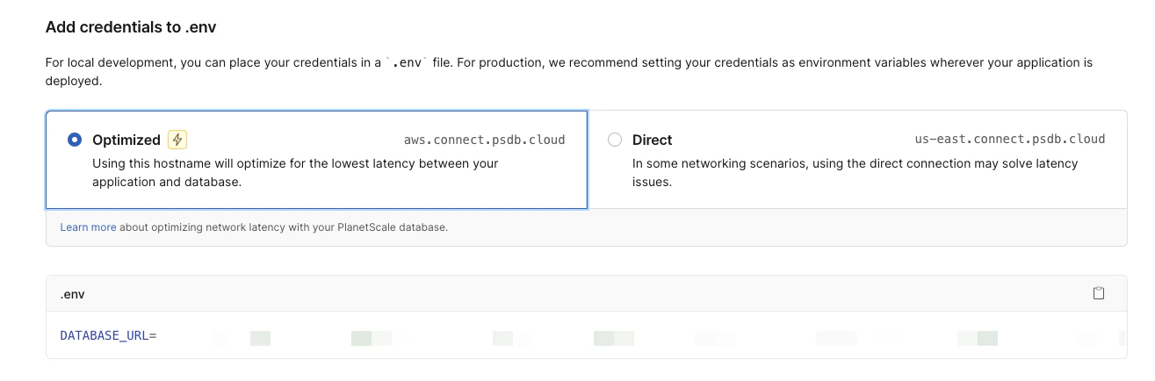The width and height of the screenshot is (1155, 381).
Task: Select the Direct radio button
Action: coord(615,140)
